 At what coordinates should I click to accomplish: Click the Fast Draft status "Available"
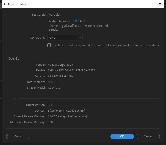click(54, 15)
